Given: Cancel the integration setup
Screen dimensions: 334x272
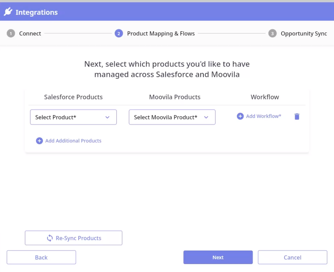Looking at the screenshot, I should [292, 257].
